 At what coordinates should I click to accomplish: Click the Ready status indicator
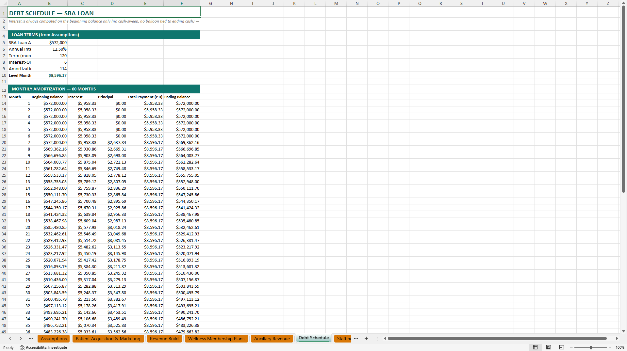tap(8, 347)
